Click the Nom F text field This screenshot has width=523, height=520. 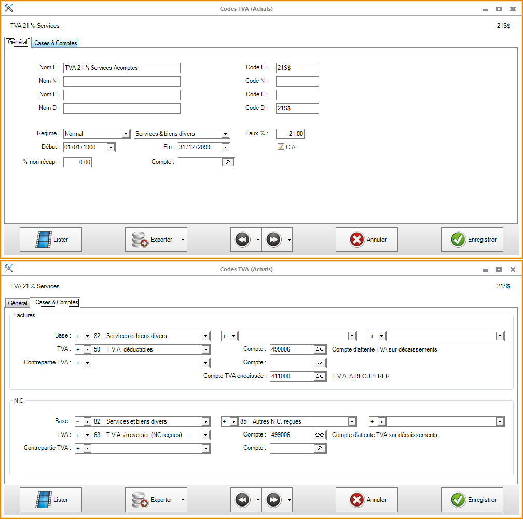coord(121,68)
